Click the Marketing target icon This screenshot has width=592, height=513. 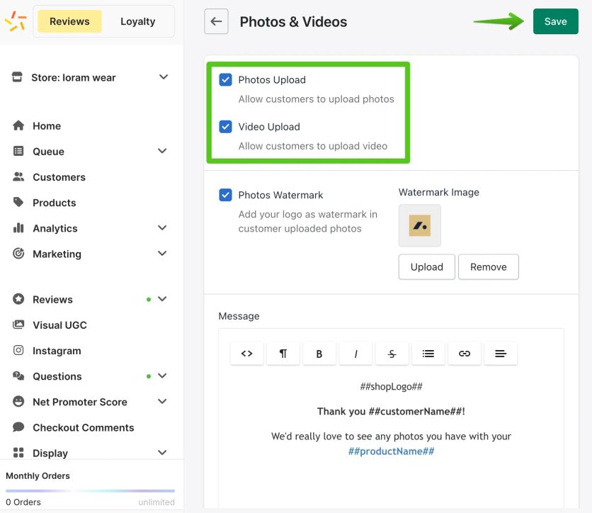click(x=18, y=254)
